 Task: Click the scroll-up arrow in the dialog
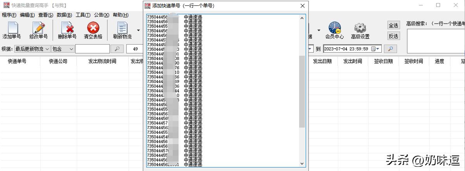pos(302,18)
